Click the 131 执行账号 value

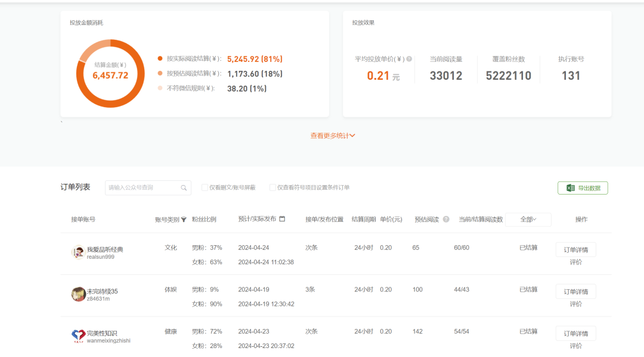click(x=571, y=76)
